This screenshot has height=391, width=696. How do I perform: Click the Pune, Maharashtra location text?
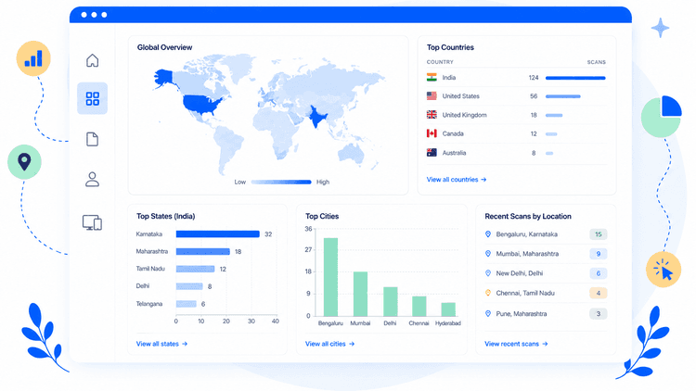tap(522, 313)
